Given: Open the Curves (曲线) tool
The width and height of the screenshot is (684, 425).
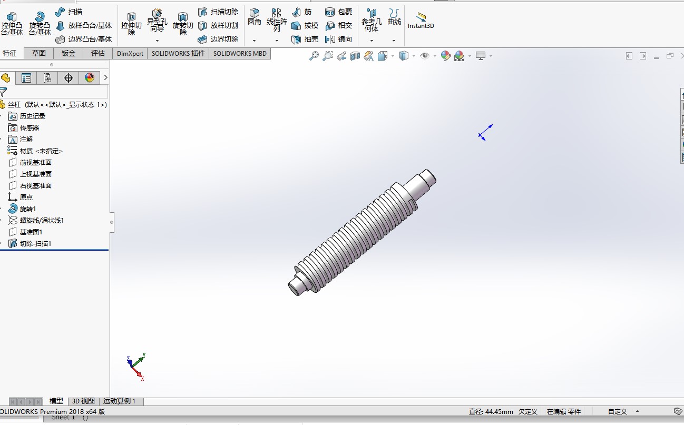Looking at the screenshot, I should [394, 17].
